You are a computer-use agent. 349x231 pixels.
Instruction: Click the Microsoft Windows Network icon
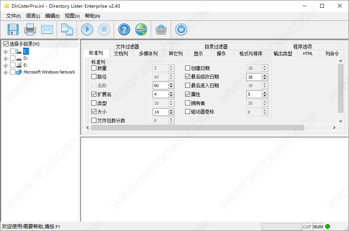pyautogui.click(x=19, y=72)
